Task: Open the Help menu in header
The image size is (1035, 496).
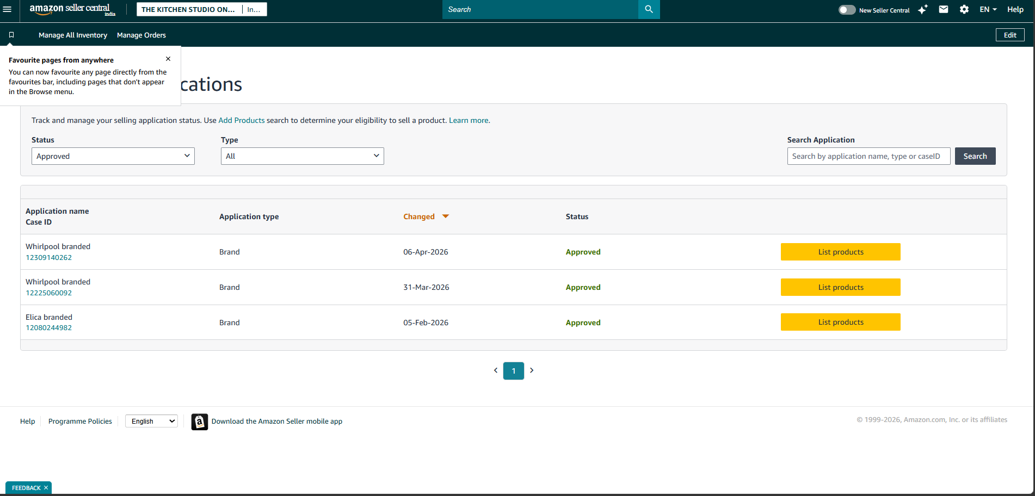Action: 1015,9
